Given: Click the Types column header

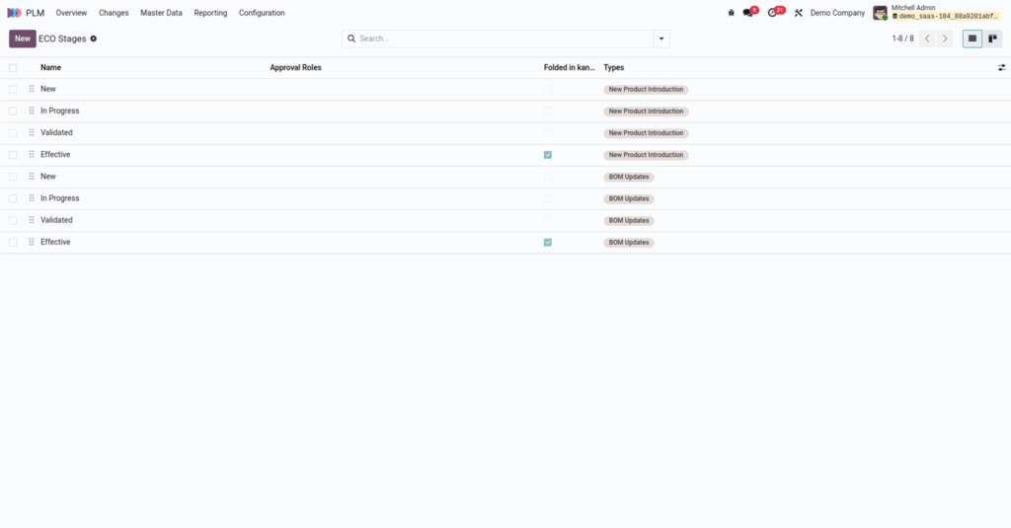Looking at the screenshot, I should point(614,68).
